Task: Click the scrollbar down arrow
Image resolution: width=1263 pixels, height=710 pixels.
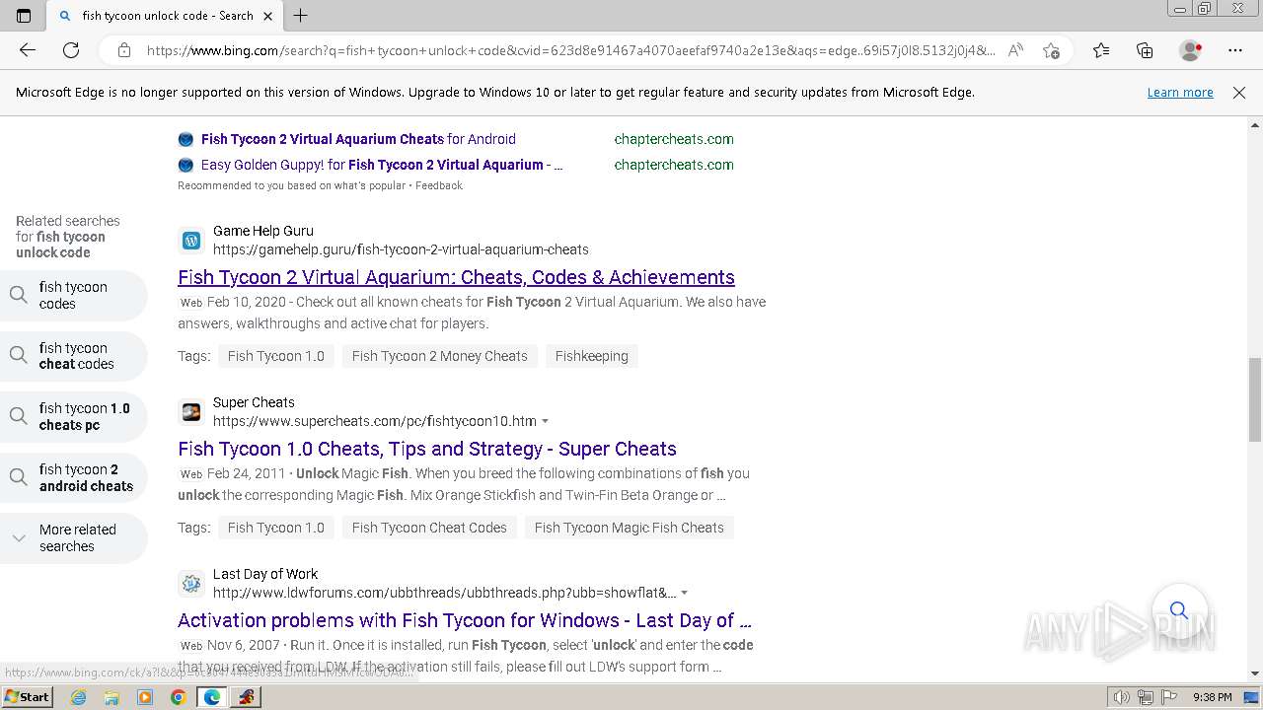Action: click(x=1255, y=674)
